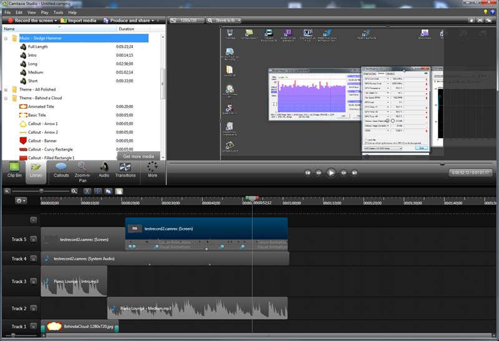The image size is (499, 341).
Task: Click the Paste icon on timeline toolbar
Action: pos(119,191)
